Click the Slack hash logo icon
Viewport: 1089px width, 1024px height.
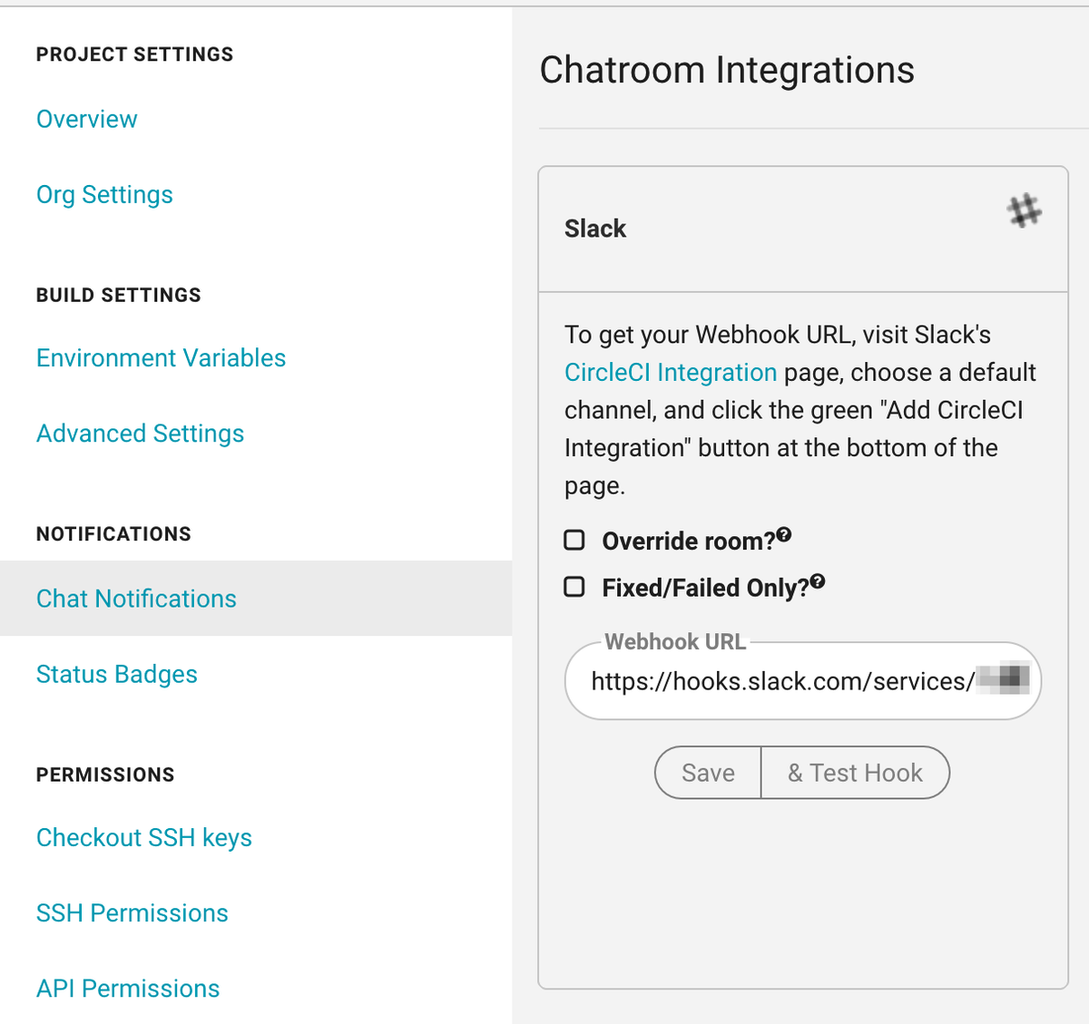pos(1024,210)
